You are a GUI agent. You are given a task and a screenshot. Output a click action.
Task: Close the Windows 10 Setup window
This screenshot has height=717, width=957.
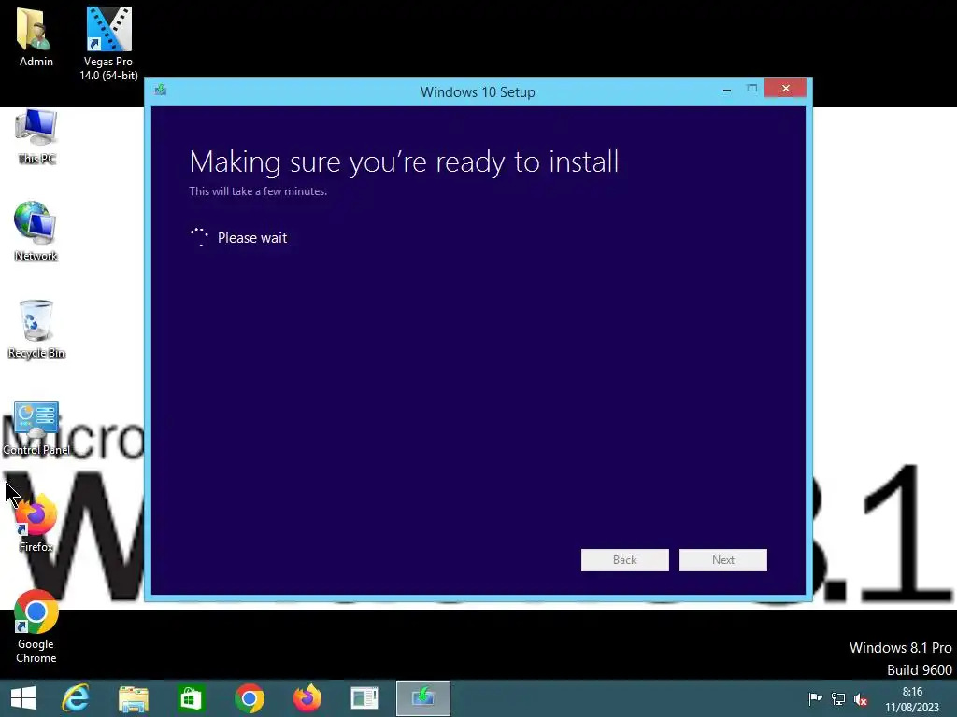point(785,89)
